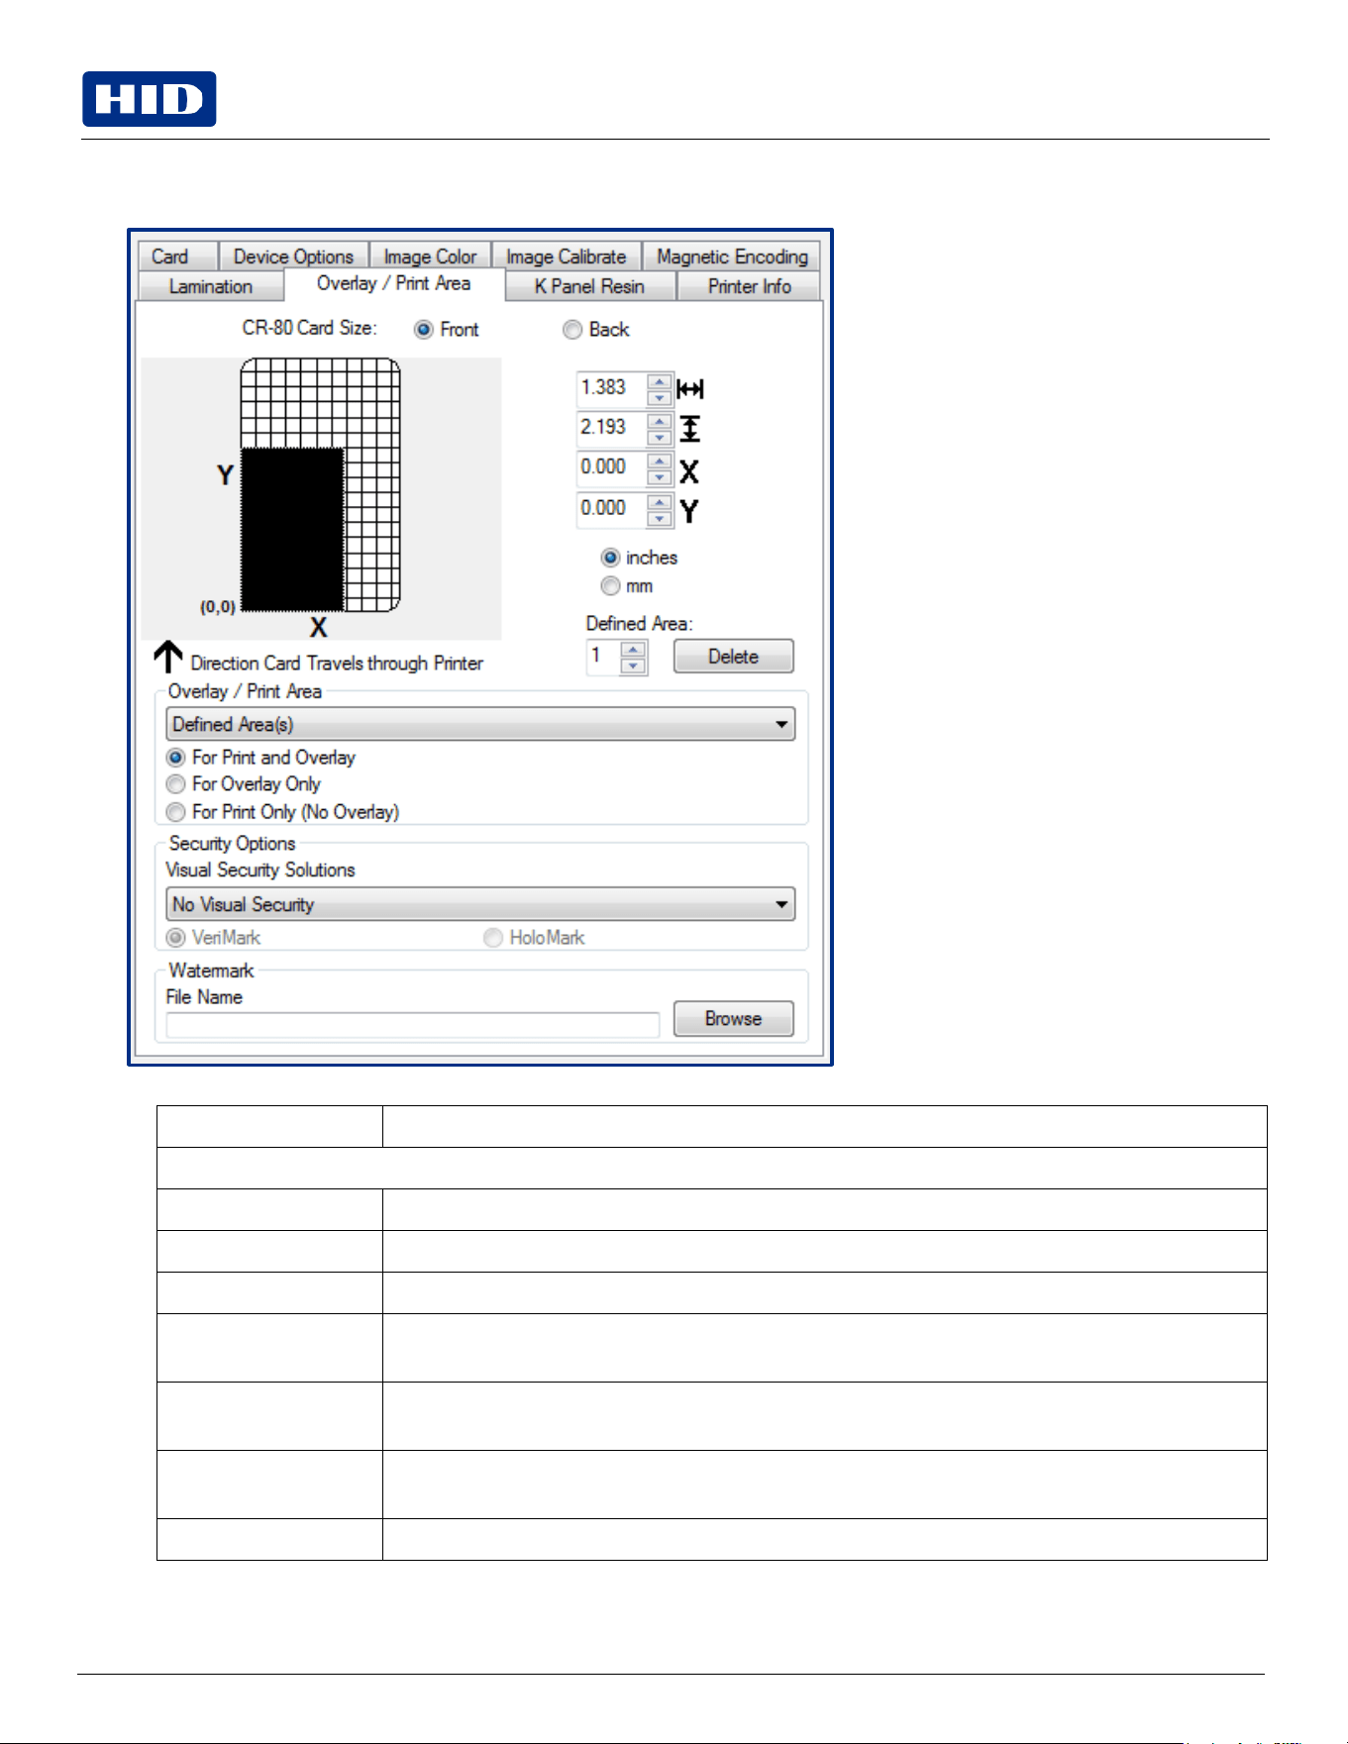Click the height dimension icon
The height and width of the screenshot is (1744, 1348).
pyautogui.click(x=690, y=429)
